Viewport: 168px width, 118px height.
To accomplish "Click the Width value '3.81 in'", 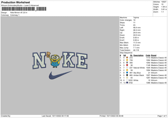I will [164, 9].
